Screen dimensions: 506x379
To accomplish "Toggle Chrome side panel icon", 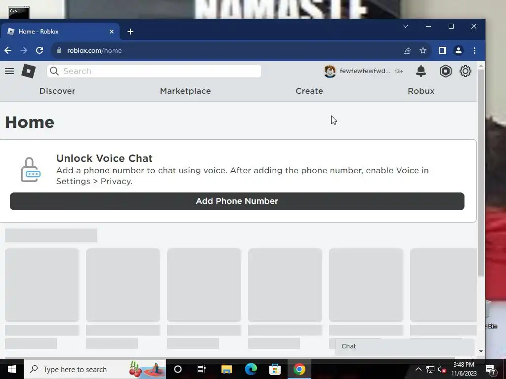I will click(442, 50).
